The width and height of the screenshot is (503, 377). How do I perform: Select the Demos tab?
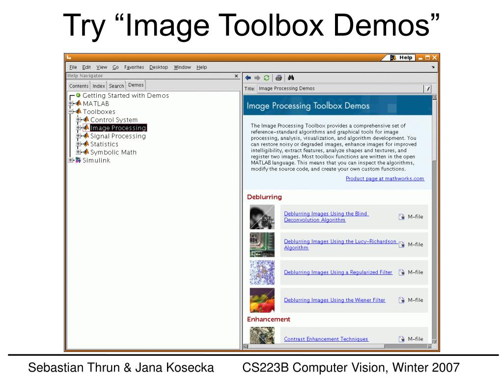pos(136,85)
